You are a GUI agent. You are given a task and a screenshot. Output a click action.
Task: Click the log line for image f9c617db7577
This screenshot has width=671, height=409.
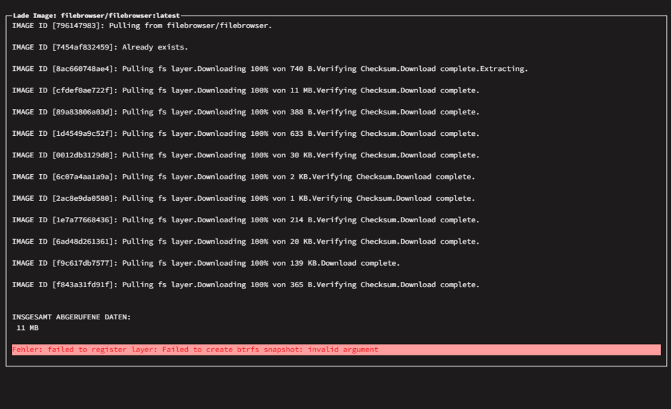click(206, 264)
